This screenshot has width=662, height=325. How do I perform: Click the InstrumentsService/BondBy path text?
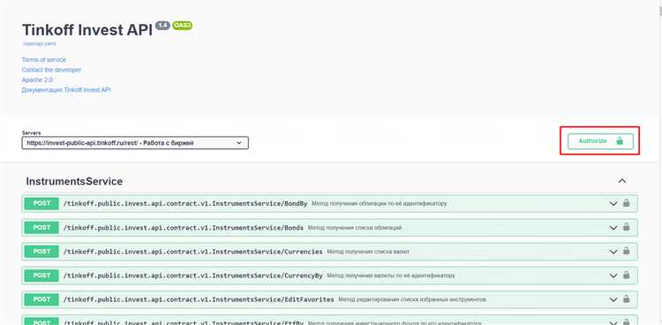(185, 204)
